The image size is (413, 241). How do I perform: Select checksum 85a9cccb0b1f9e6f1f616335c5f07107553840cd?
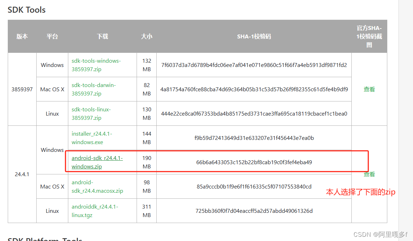[x=254, y=186]
